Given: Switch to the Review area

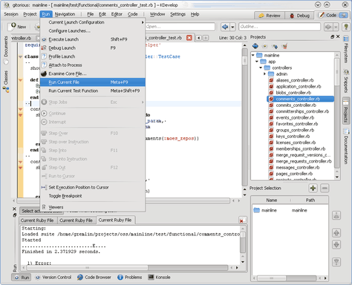Looking at the screenshot, I should [x=270, y=16].
